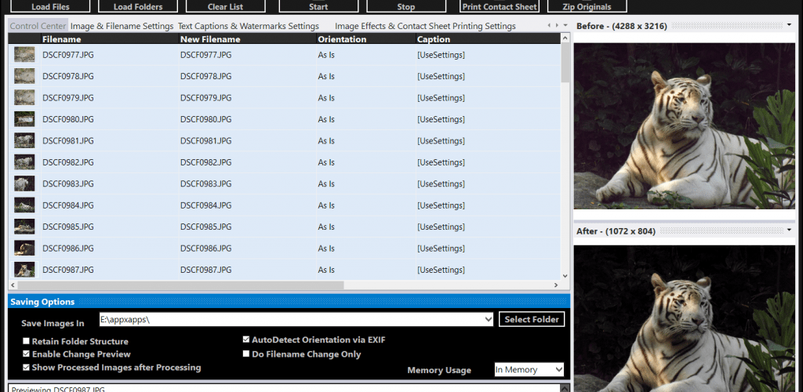Select the DSCF0983.JPG thumbnail in list
This screenshot has height=392, width=803.
24,183
